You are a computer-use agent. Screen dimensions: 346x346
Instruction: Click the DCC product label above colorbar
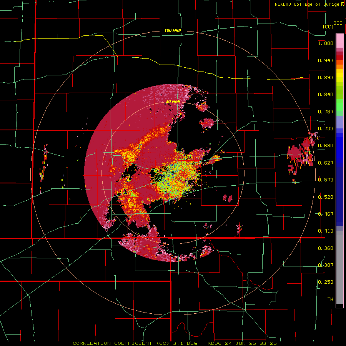[338, 23]
